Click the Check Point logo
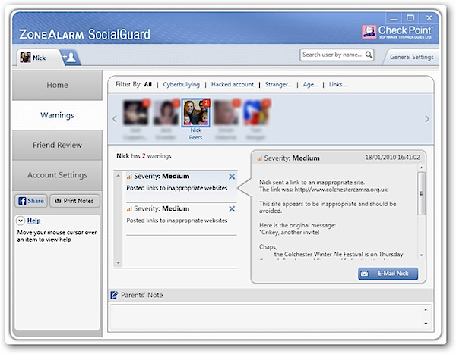The image size is (456, 354). pyautogui.click(x=397, y=32)
